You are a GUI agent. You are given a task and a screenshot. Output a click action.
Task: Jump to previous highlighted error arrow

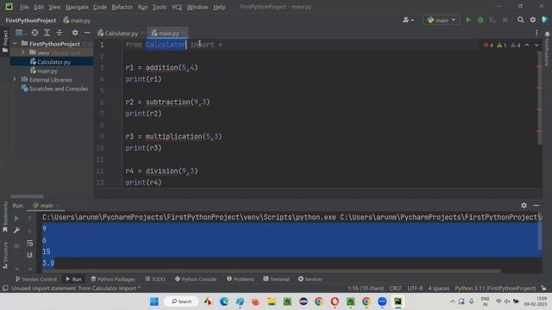click(527, 45)
